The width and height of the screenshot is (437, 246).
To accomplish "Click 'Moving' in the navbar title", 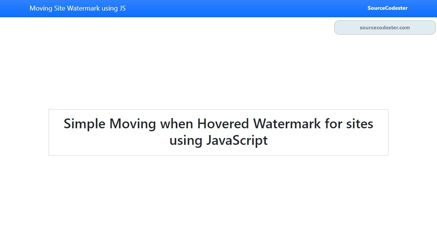I will [x=41, y=8].
